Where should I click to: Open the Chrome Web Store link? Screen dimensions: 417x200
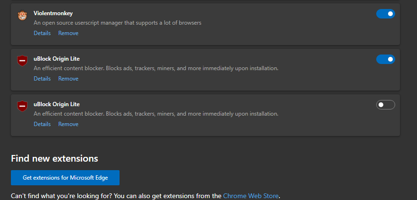point(250,195)
